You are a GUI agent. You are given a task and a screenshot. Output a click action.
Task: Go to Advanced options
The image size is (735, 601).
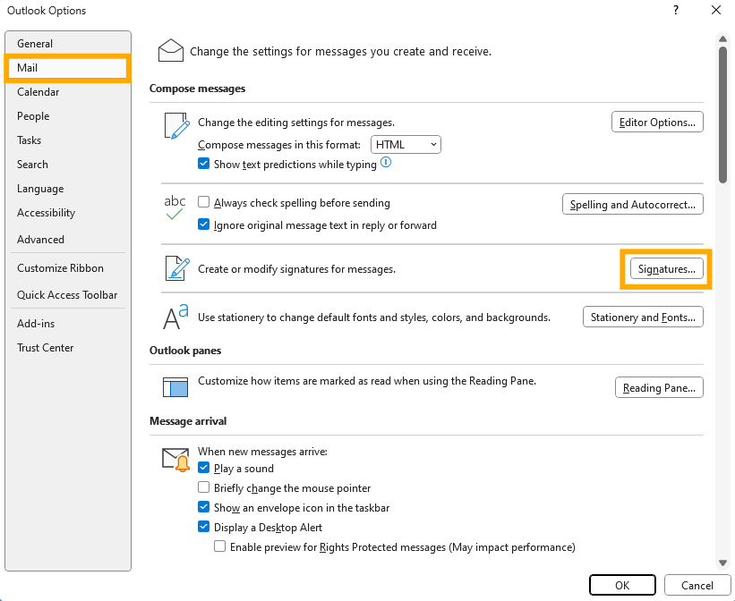[67, 240]
